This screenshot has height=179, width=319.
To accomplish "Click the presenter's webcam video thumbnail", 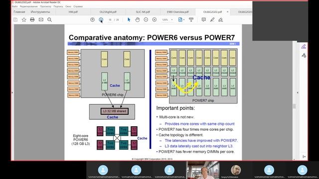I will click(x=203, y=170).
